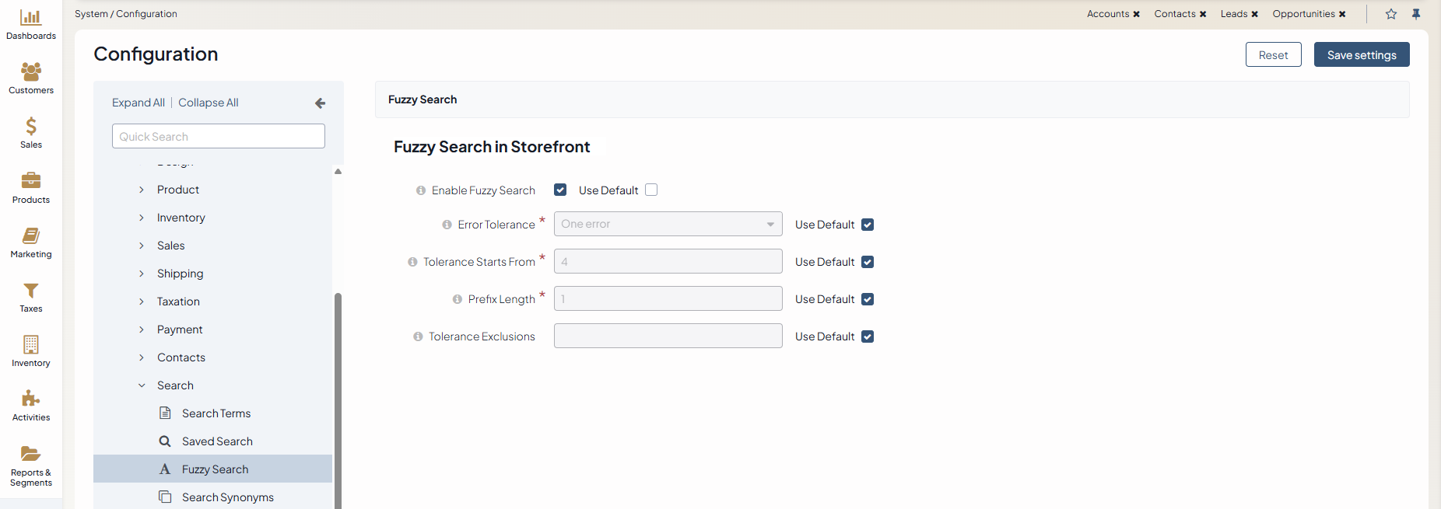Image resolution: width=1441 pixels, height=509 pixels.
Task: Expand the Shipping tree node
Action: 142,274
